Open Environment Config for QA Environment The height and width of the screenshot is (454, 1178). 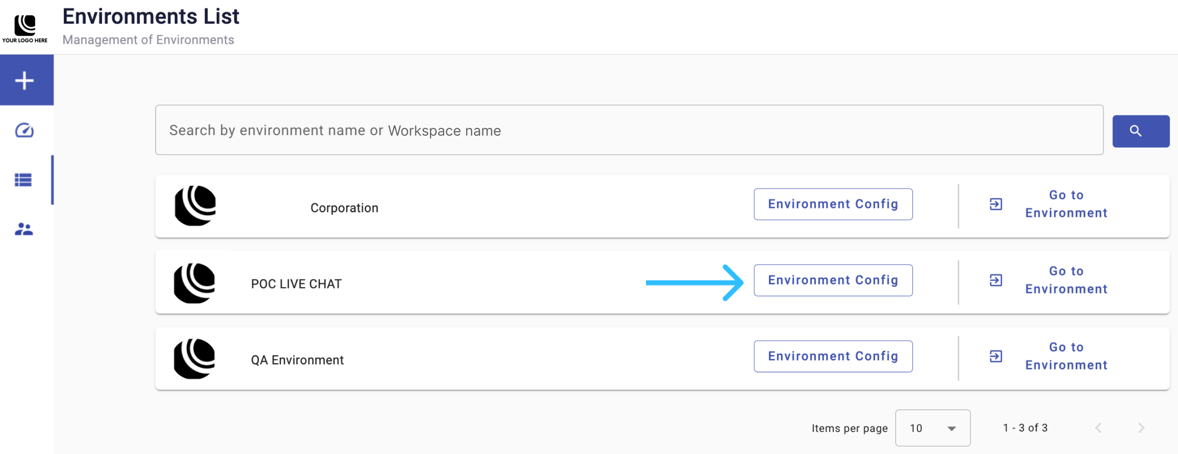pyautogui.click(x=833, y=356)
